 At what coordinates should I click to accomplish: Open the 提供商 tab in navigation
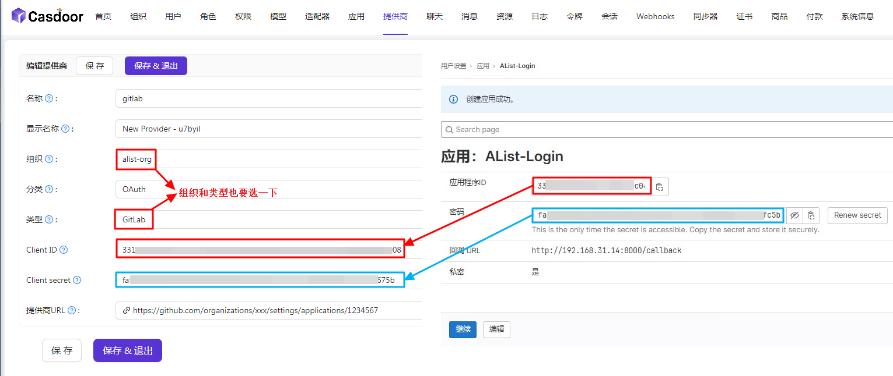(x=395, y=16)
